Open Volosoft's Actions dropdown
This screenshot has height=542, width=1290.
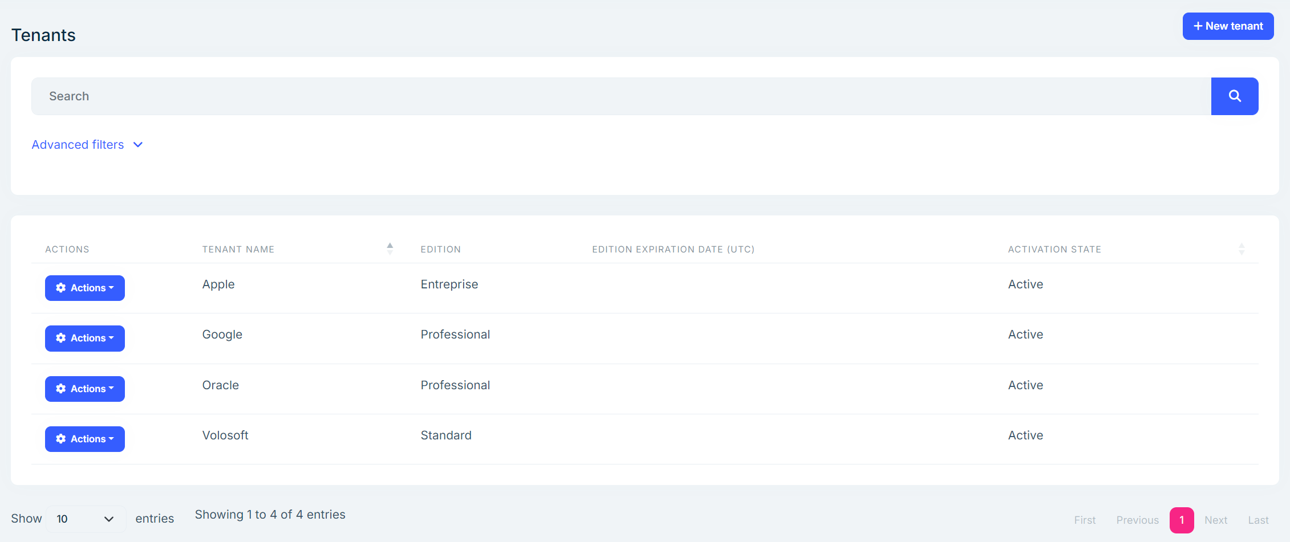(x=84, y=439)
